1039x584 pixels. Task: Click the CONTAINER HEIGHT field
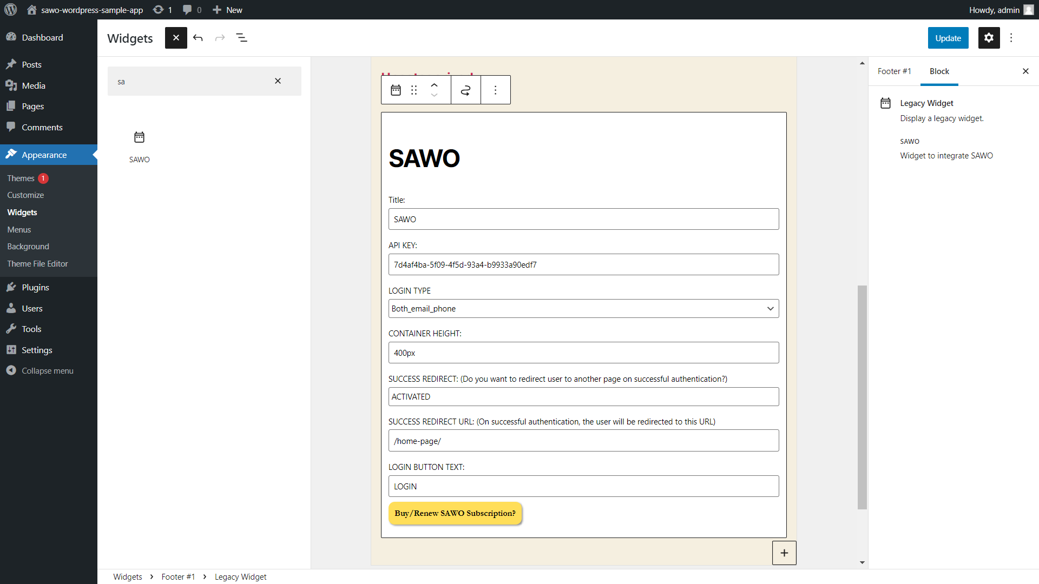583,353
